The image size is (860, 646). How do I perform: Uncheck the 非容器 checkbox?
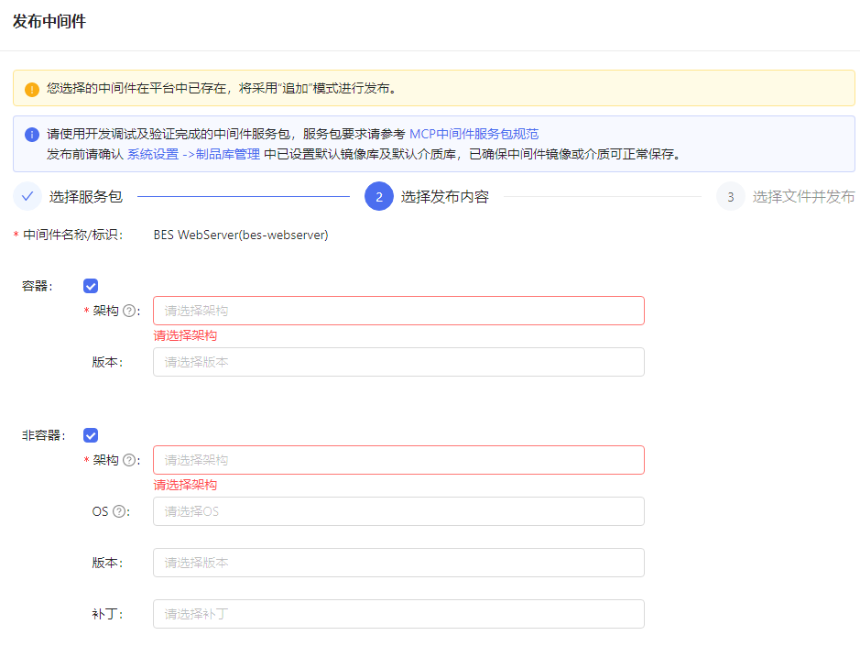(x=91, y=435)
